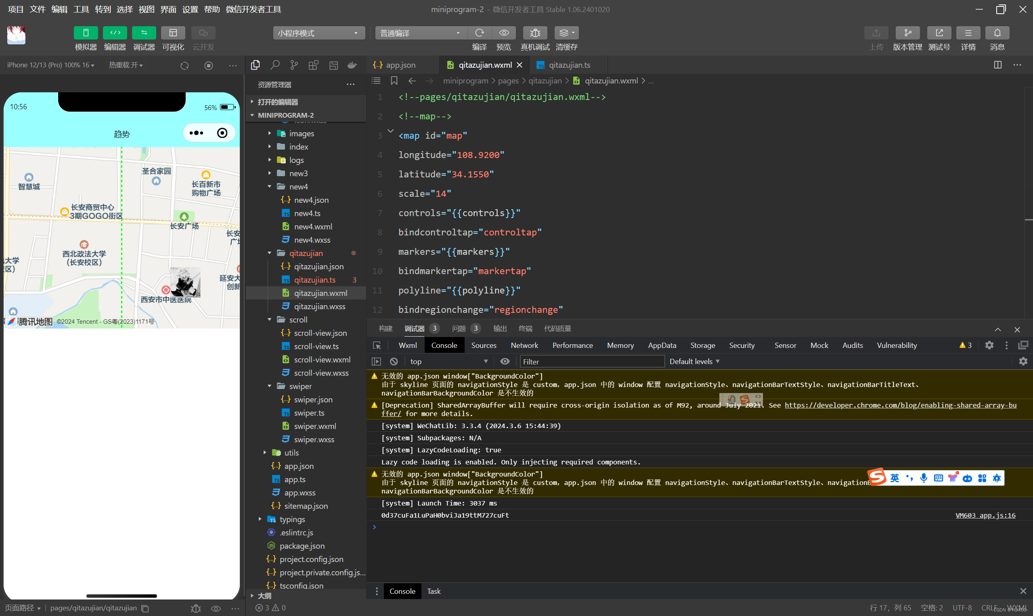
Task: Toggle the debugger (调试器) panel button
Action: click(x=144, y=33)
